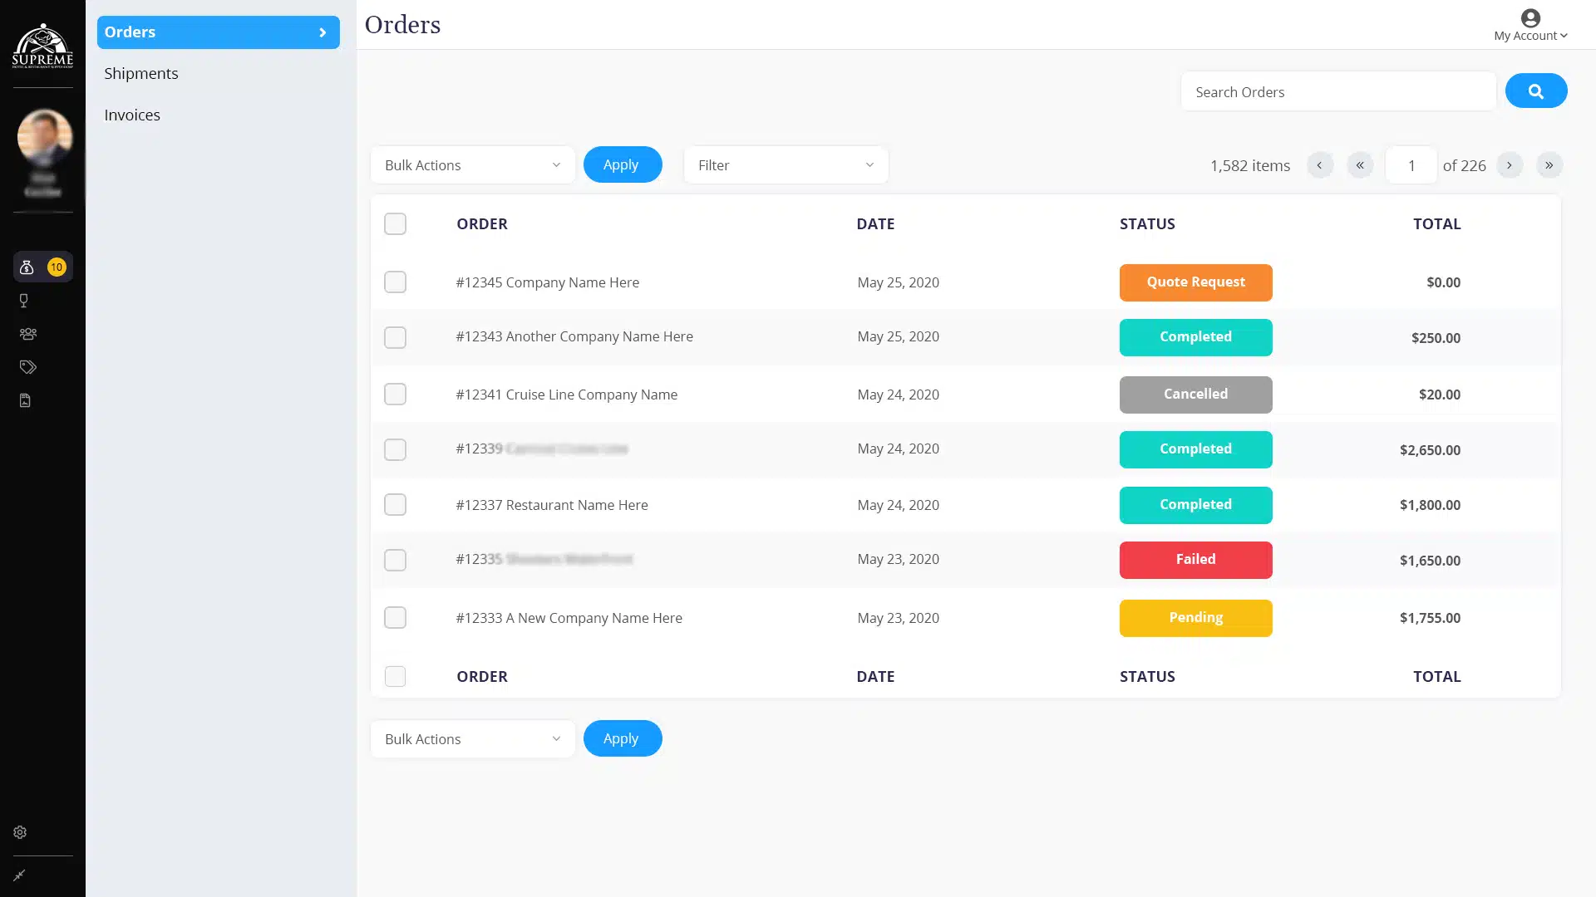
Task: Click the Supreme logo at top left
Action: [42, 47]
